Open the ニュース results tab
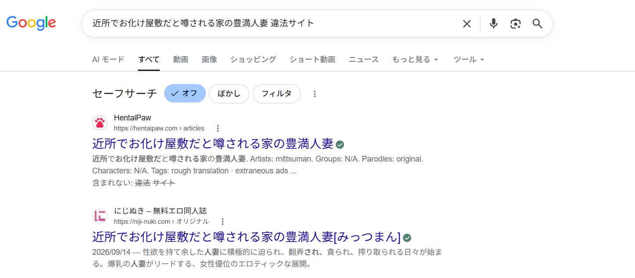The height and width of the screenshot is (278, 635). [364, 60]
